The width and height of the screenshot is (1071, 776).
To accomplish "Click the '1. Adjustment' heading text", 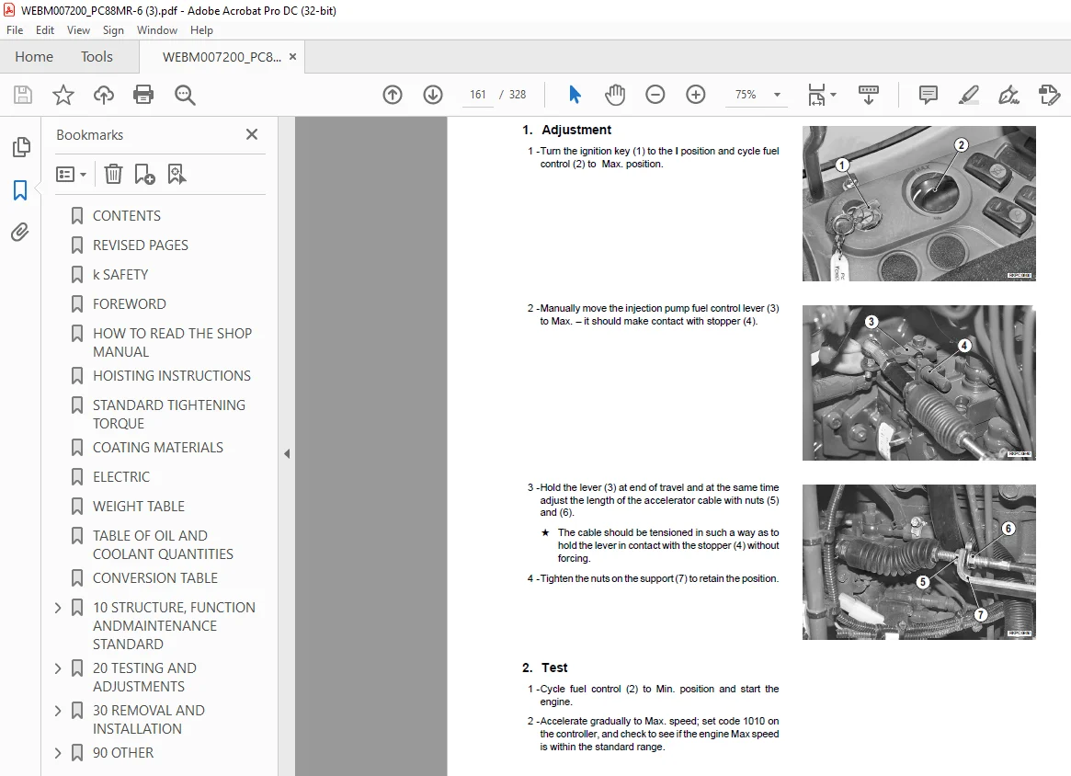I will [x=567, y=130].
